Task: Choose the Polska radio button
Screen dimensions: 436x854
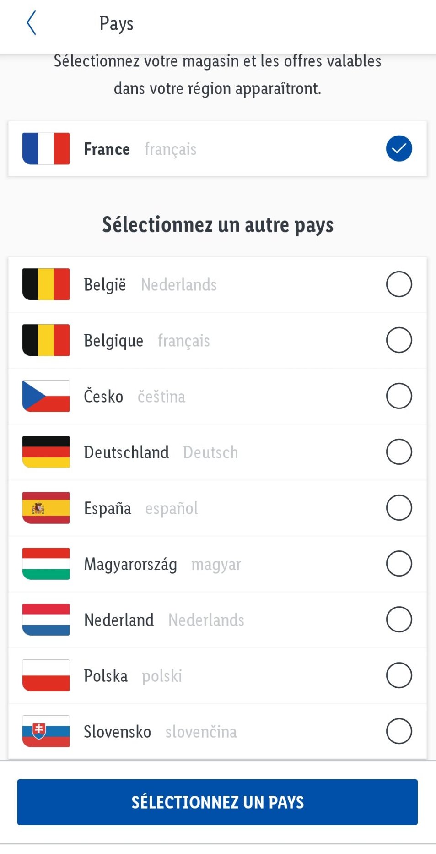Action: tap(399, 675)
